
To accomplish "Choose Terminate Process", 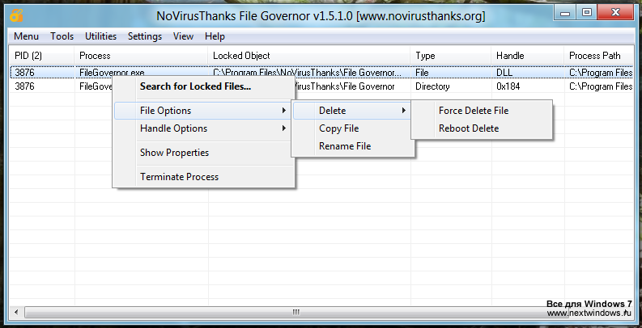I will [204, 177].
